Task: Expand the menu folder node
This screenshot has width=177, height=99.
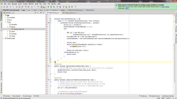Action: click(x=8, y=31)
